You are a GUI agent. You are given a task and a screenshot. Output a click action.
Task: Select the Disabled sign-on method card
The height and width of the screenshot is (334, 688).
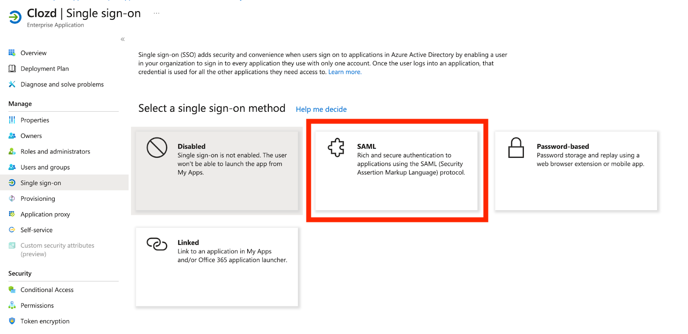coord(217,171)
